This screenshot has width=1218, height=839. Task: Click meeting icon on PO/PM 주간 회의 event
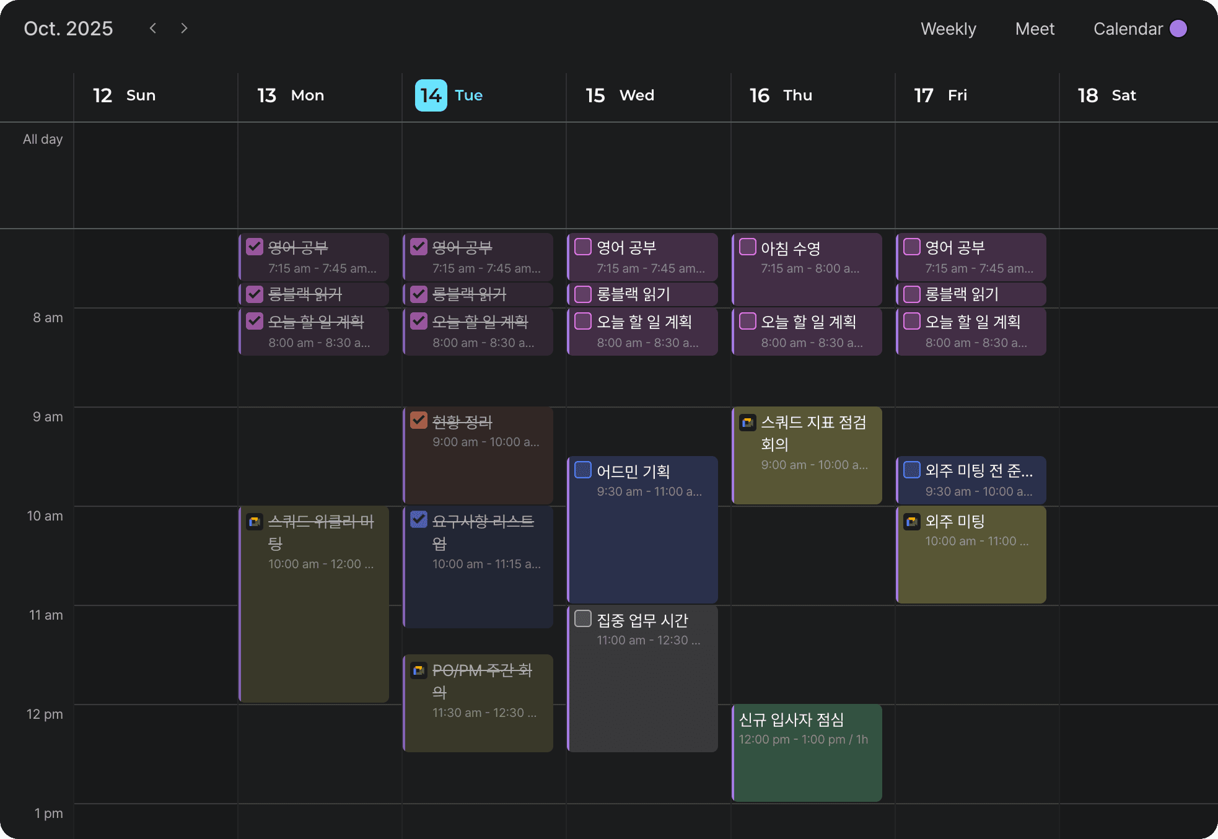[x=418, y=670]
